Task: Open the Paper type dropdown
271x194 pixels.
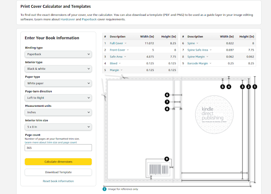Action: pos(58,83)
